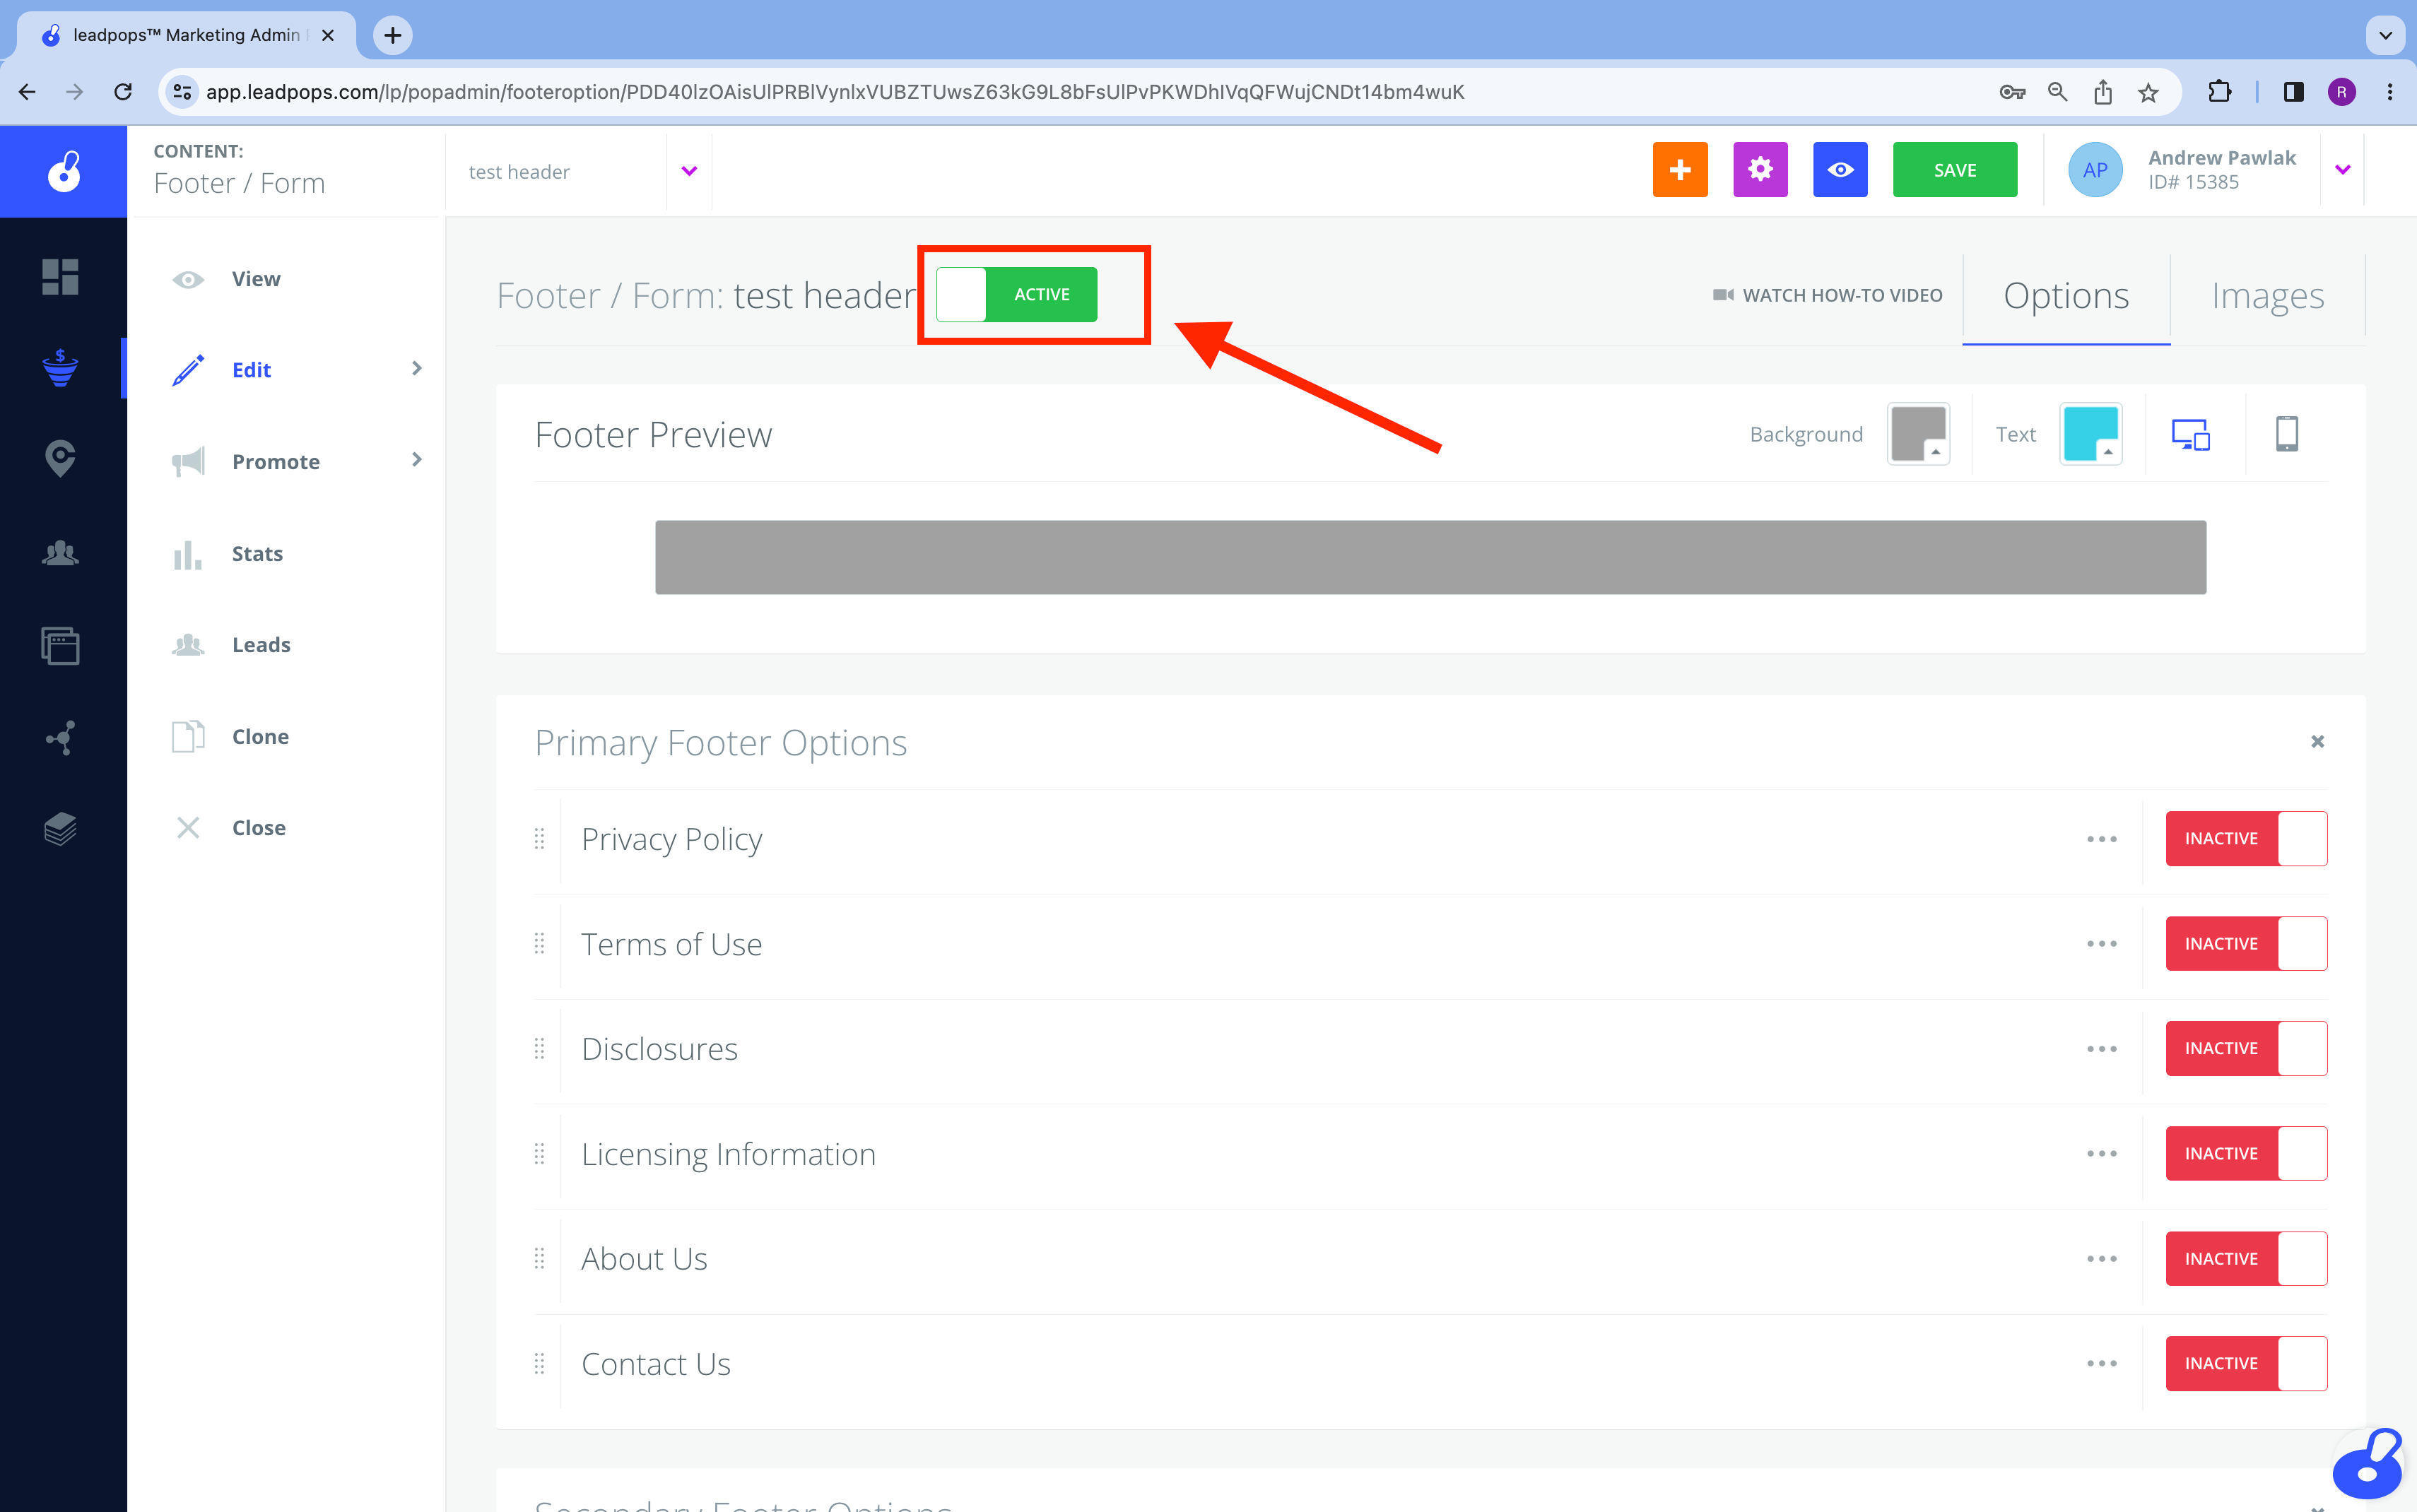Click the orange plus button

(x=1680, y=170)
